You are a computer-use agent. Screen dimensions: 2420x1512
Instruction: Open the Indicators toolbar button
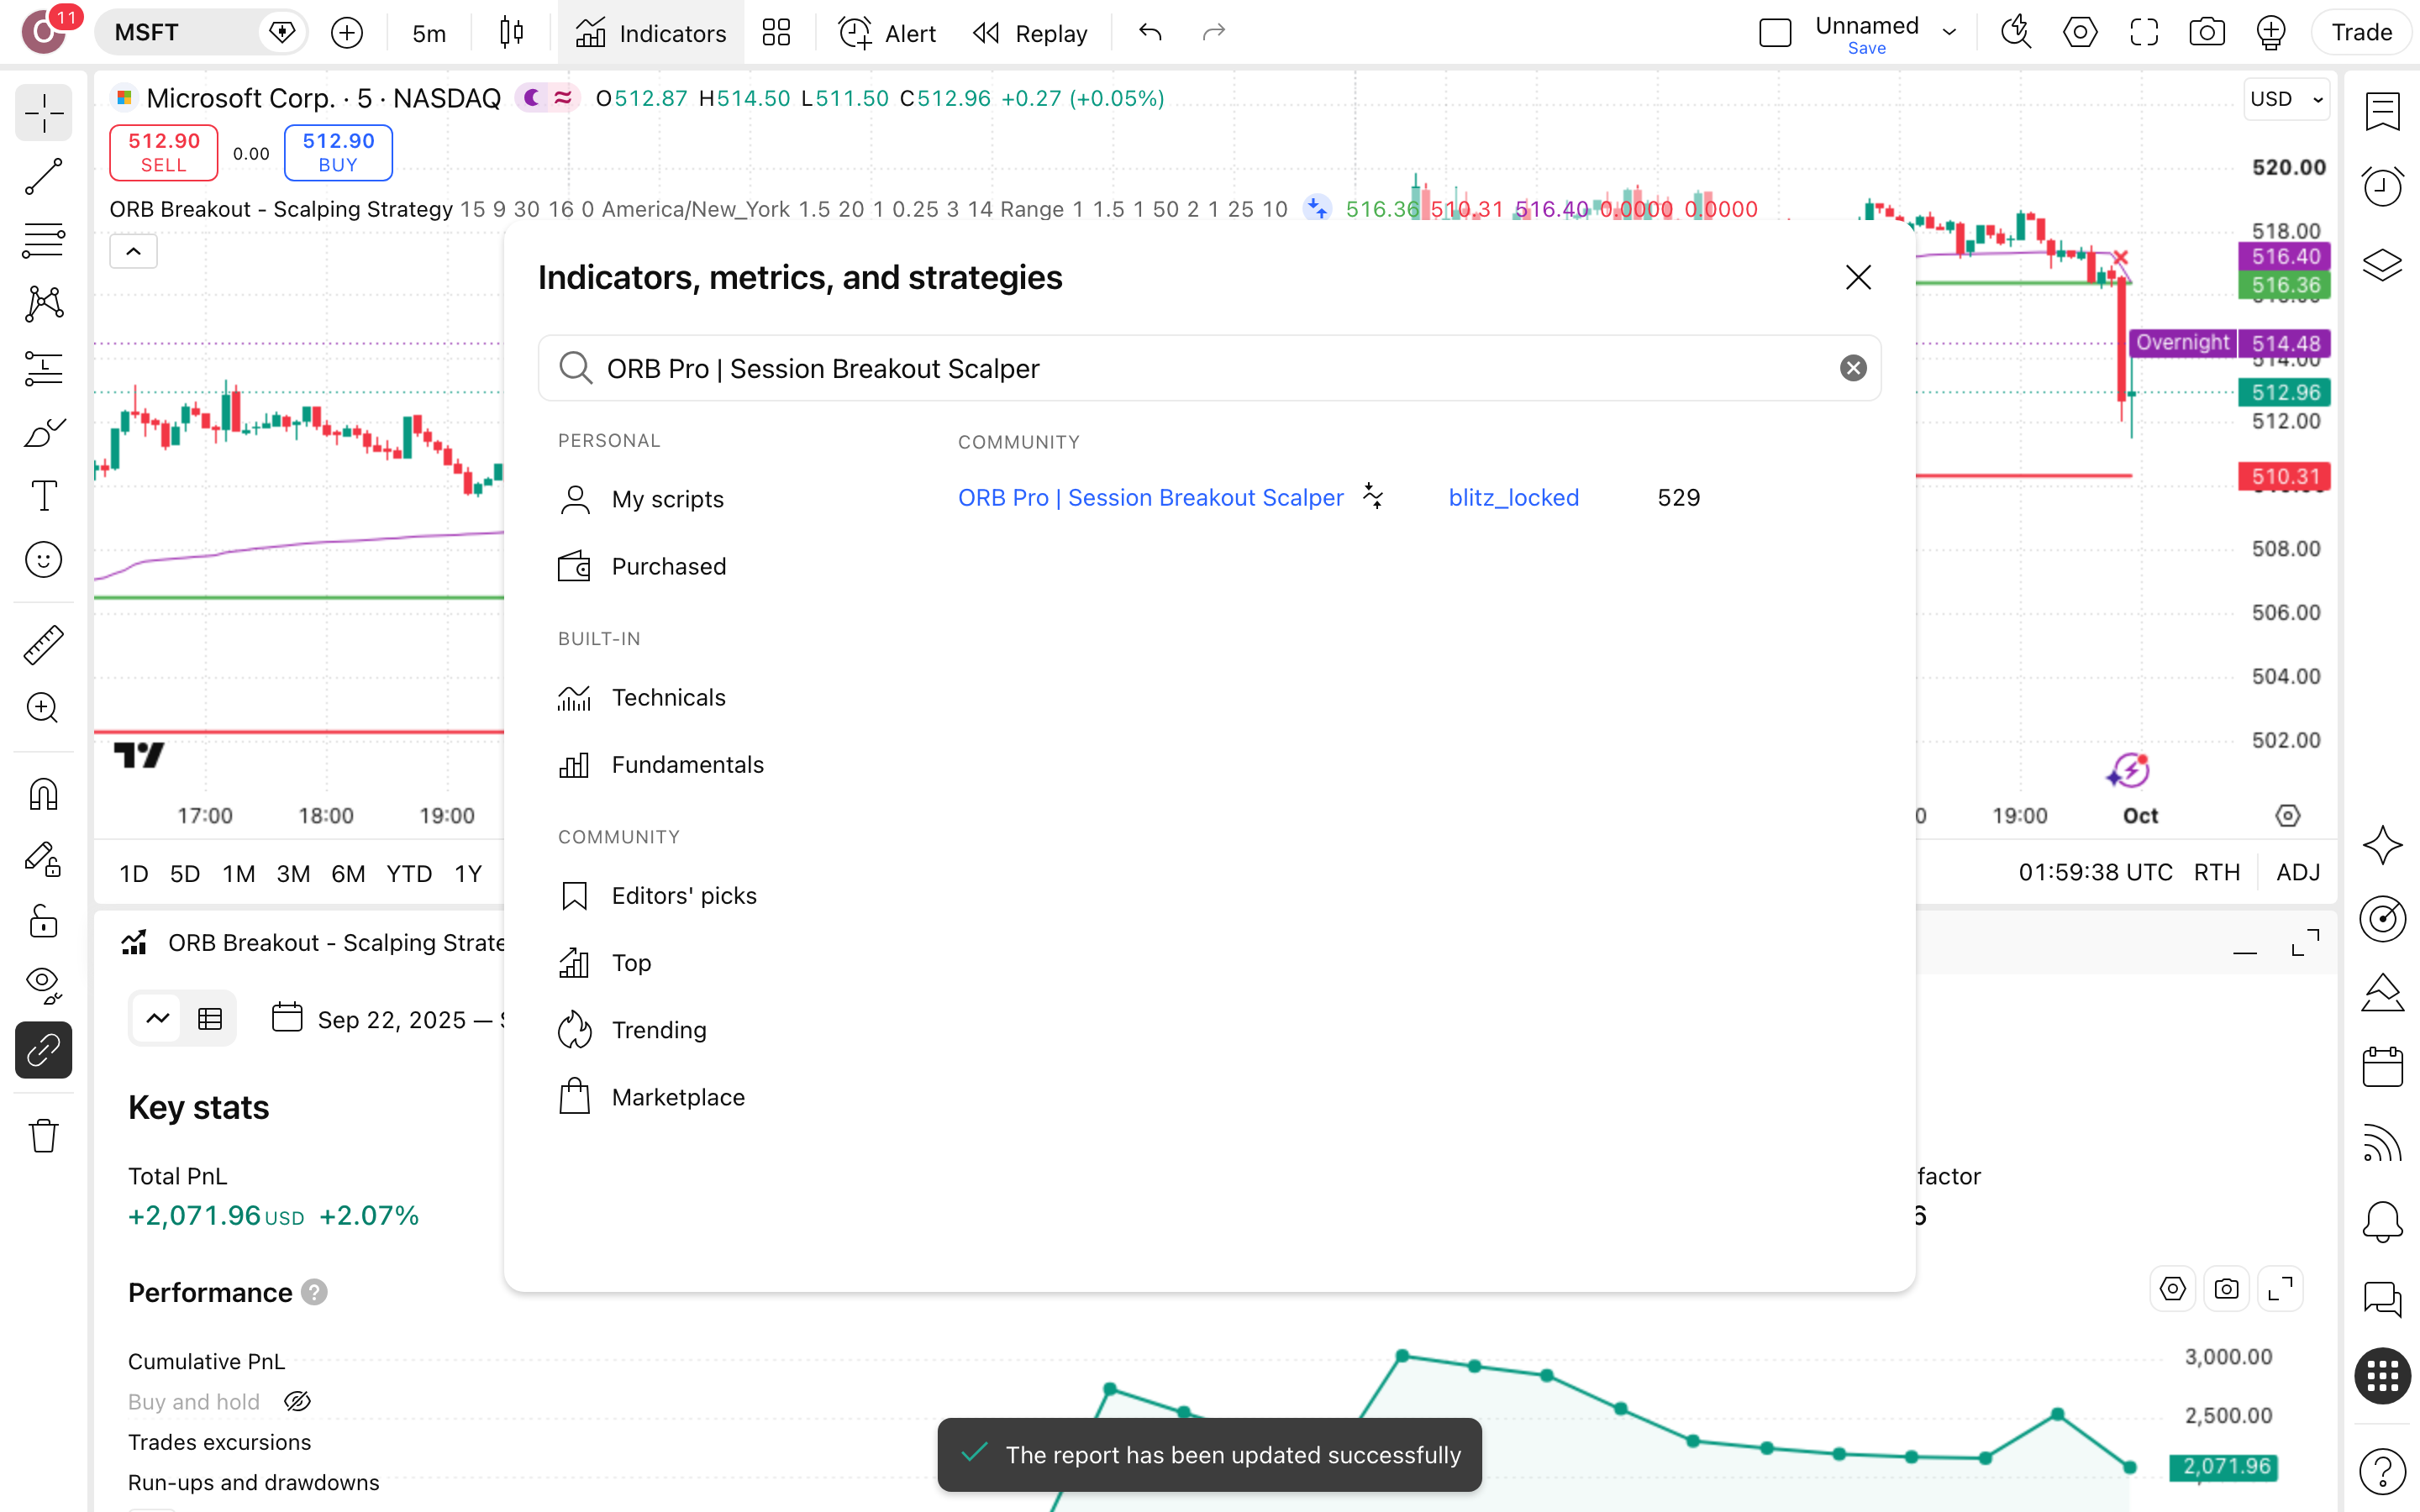tap(651, 33)
